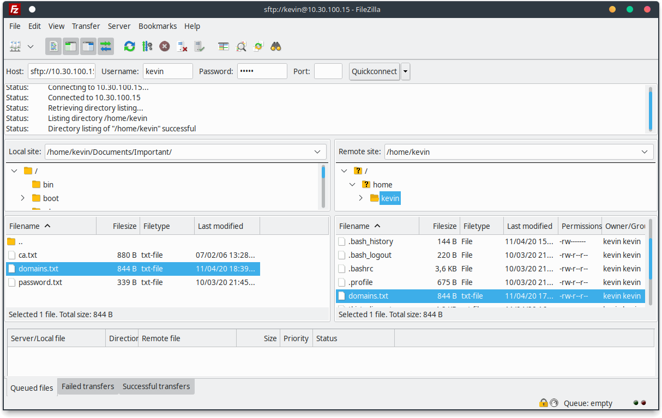View encryption details via the lock icon
662x418 pixels.
pyautogui.click(x=543, y=403)
